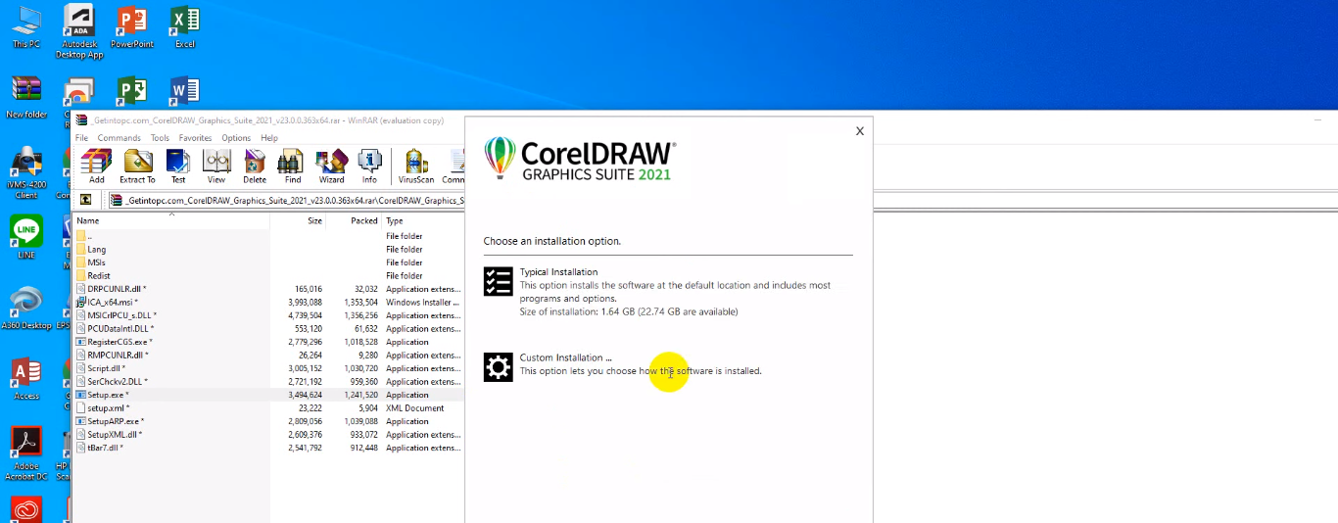Click the Extract To toolbar icon
1338x523 pixels.
click(137, 166)
